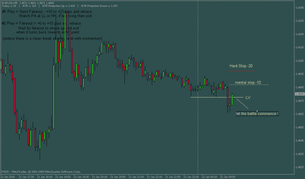305x179 pixels.
Task: Click the 'Watch PA at LL or HH' note
Action: tap(55, 16)
